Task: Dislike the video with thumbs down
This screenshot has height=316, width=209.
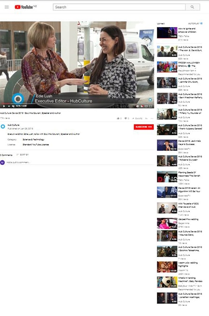Action: [x=126, y=118]
